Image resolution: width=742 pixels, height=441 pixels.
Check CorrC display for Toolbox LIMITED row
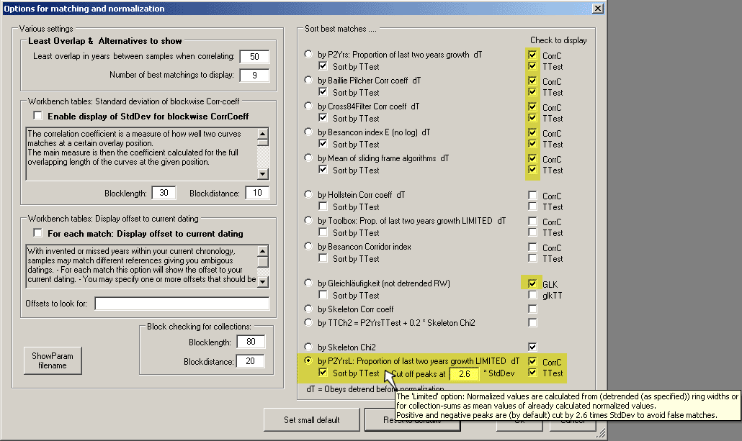533,221
